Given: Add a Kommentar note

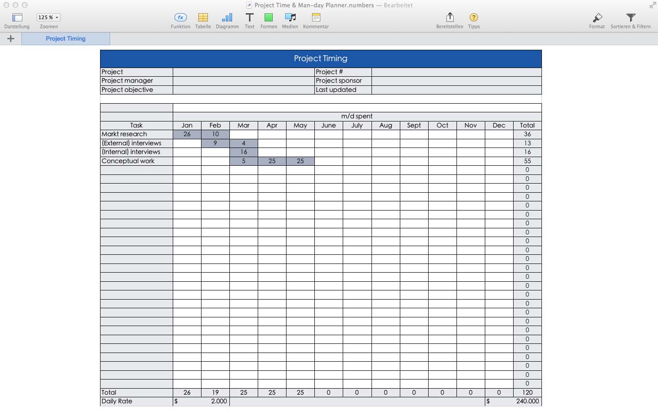Looking at the screenshot, I should (x=316, y=18).
